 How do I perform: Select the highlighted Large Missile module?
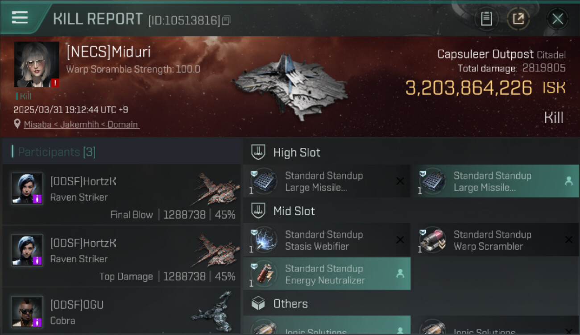[495, 181]
